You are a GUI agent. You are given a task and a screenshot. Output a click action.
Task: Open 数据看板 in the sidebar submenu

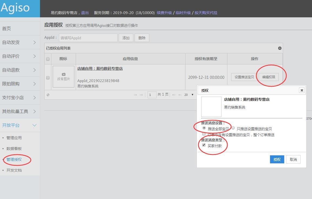(14, 149)
